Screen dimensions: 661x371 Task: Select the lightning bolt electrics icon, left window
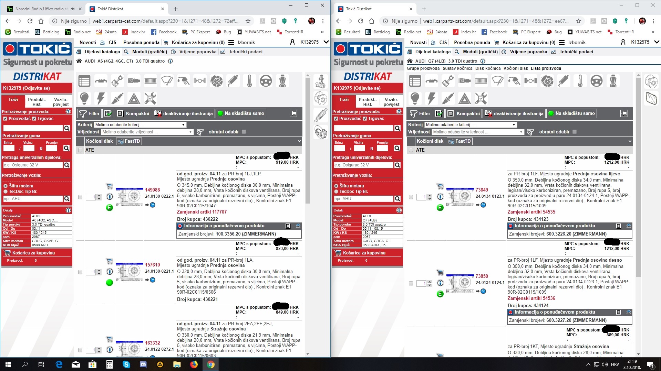tap(101, 99)
